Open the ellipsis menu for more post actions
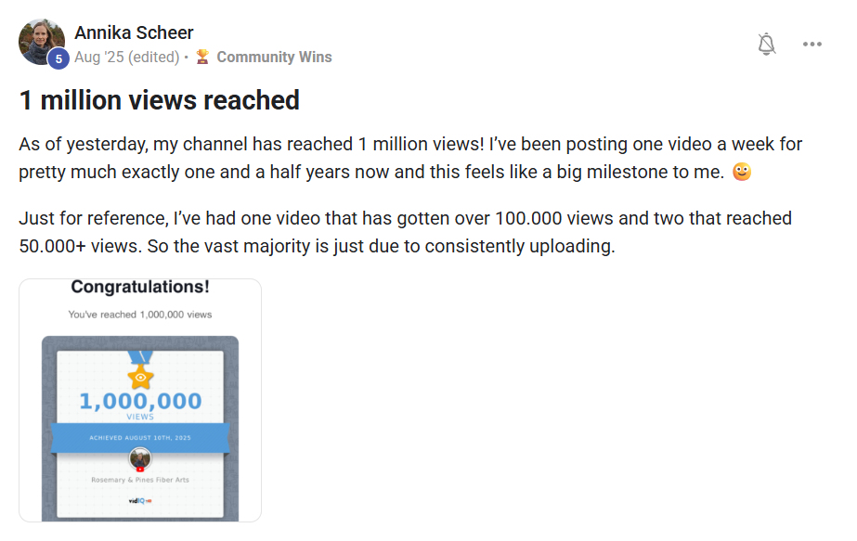Screen dimensions: 857x541 [x=812, y=44]
